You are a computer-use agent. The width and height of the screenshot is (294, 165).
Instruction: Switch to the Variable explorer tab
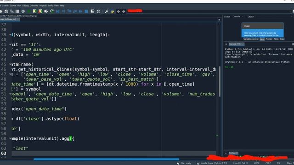(251, 39)
